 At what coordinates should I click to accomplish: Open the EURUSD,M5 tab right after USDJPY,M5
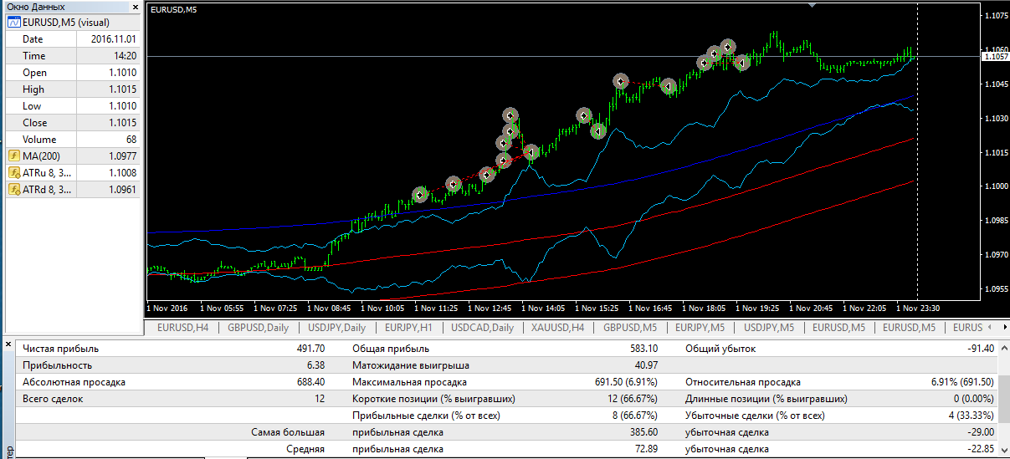[x=840, y=328]
